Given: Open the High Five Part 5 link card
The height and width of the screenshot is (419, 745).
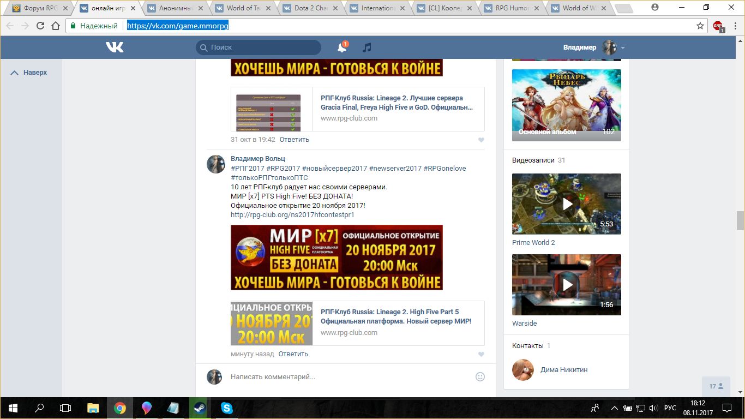Looking at the screenshot, I should 357,323.
